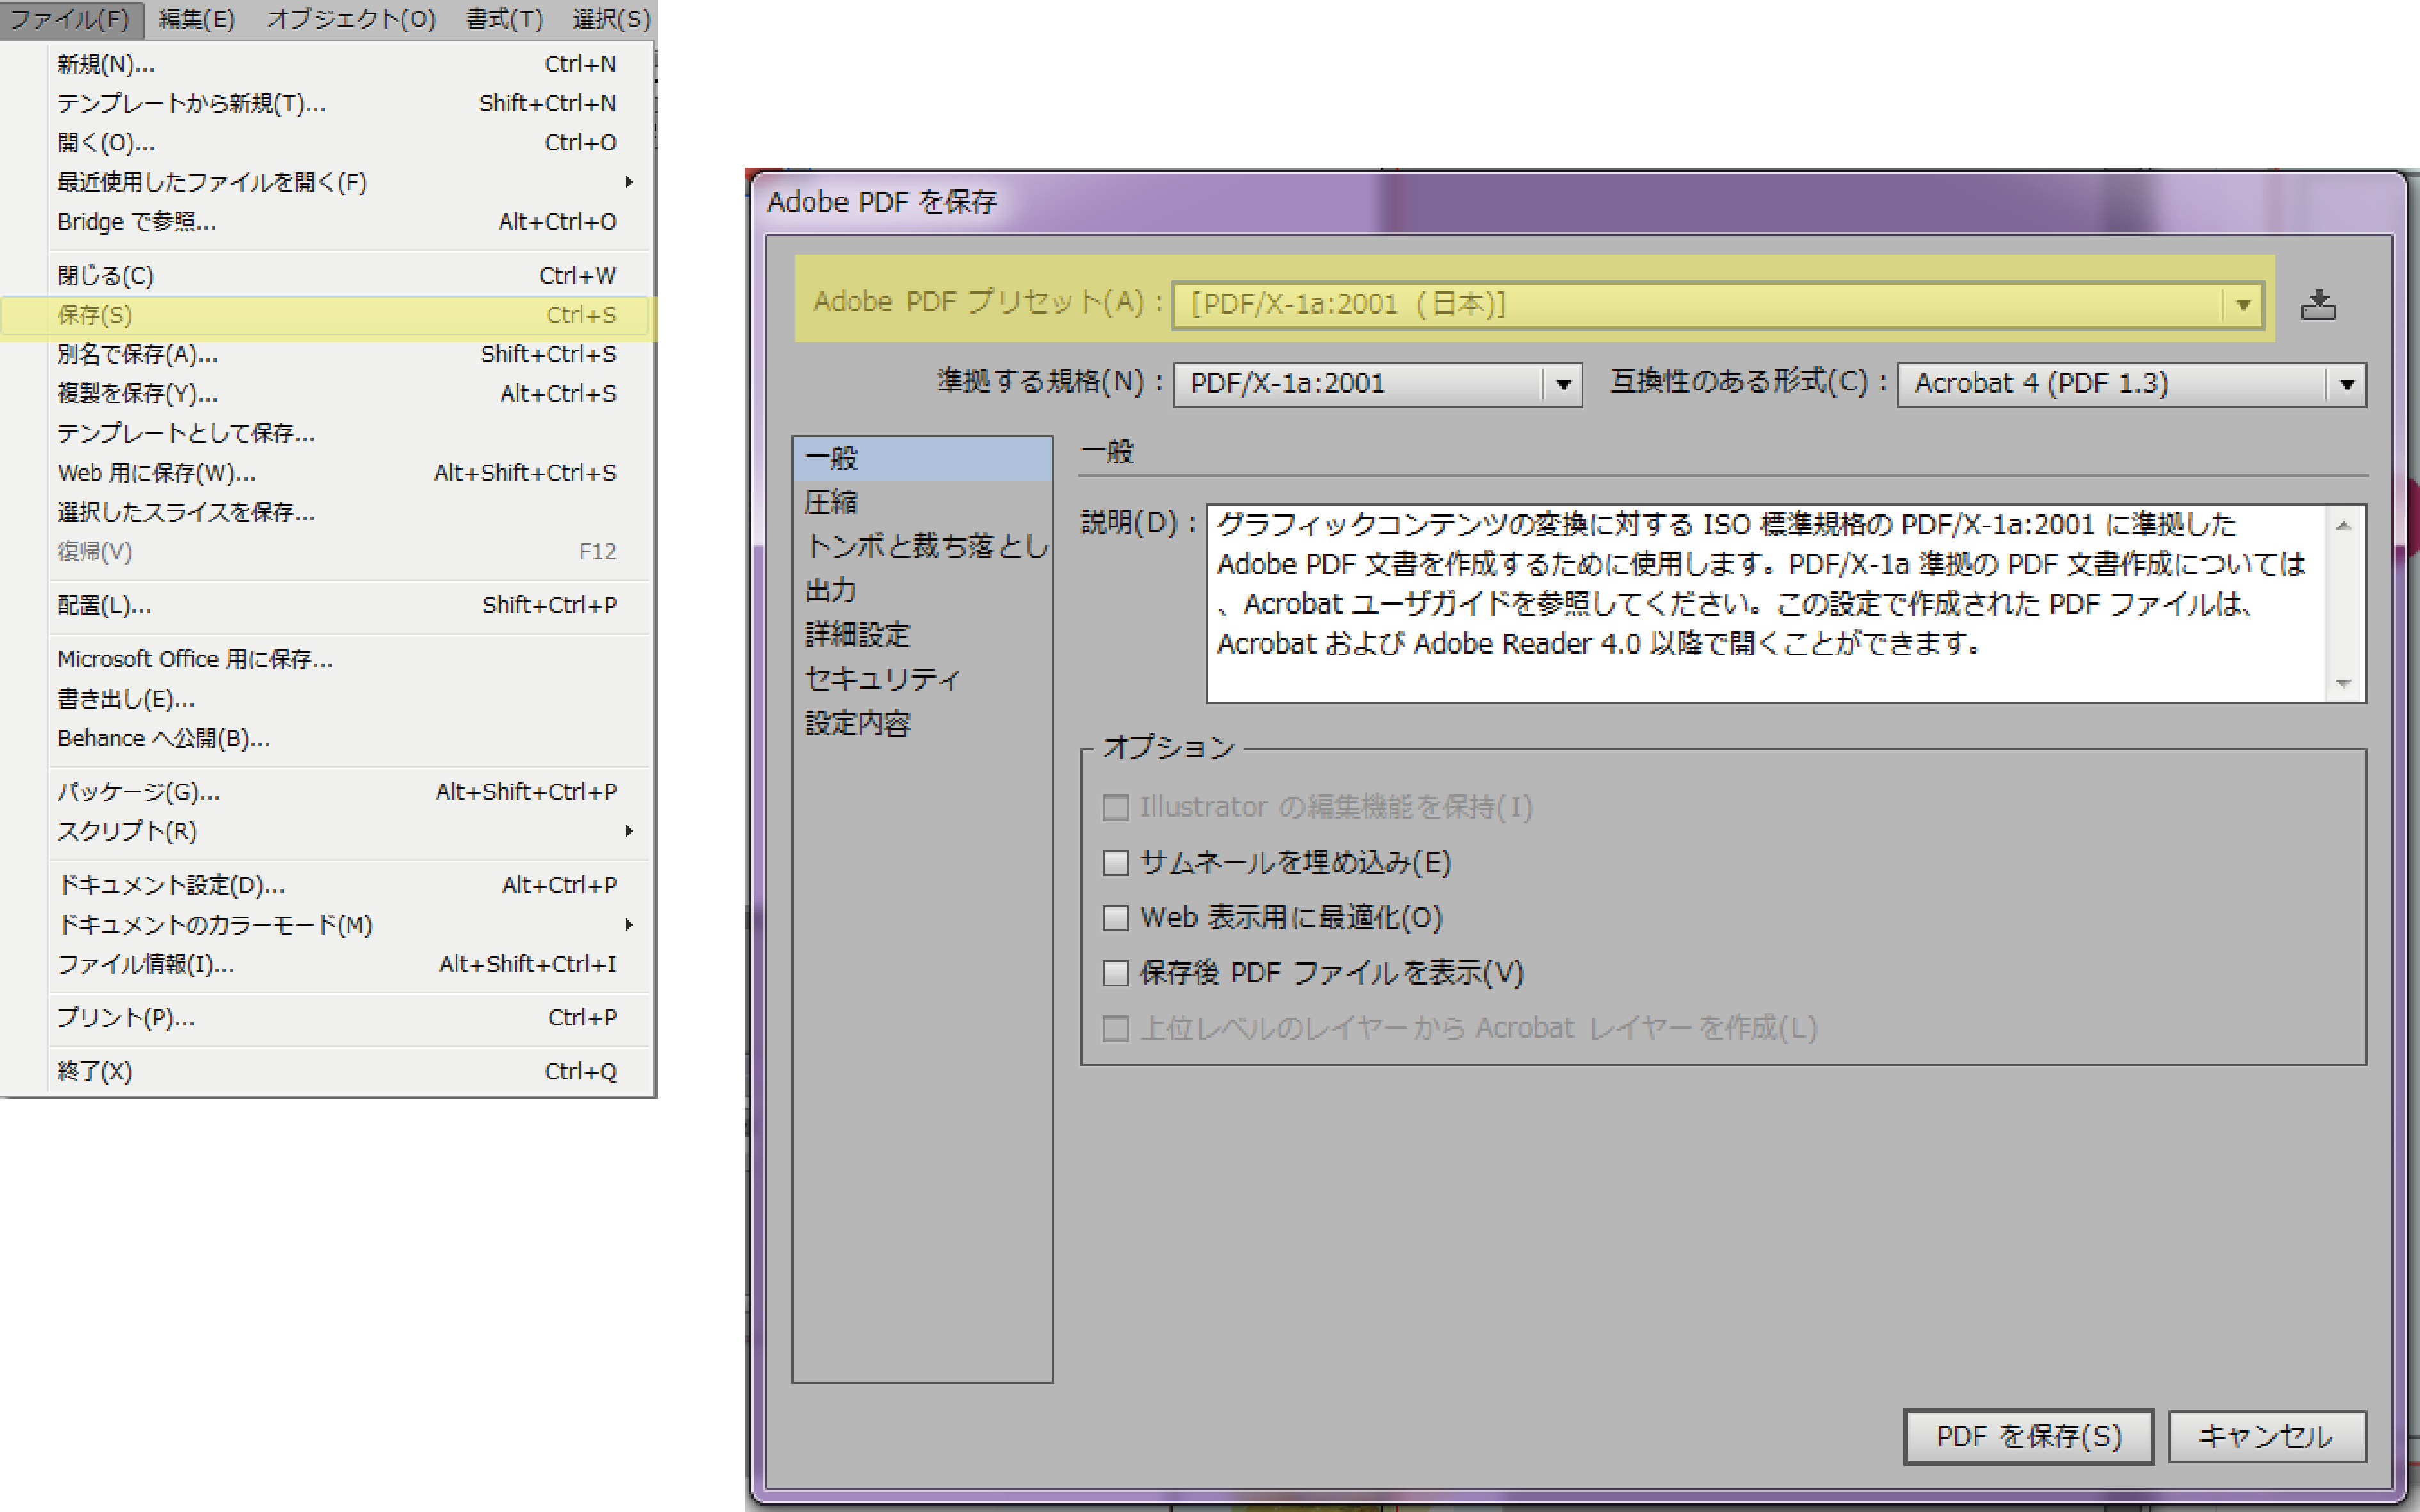Toggle Illustrator の編集機能を保持 checkbox
The height and width of the screenshot is (1512, 2420).
click(x=1114, y=808)
